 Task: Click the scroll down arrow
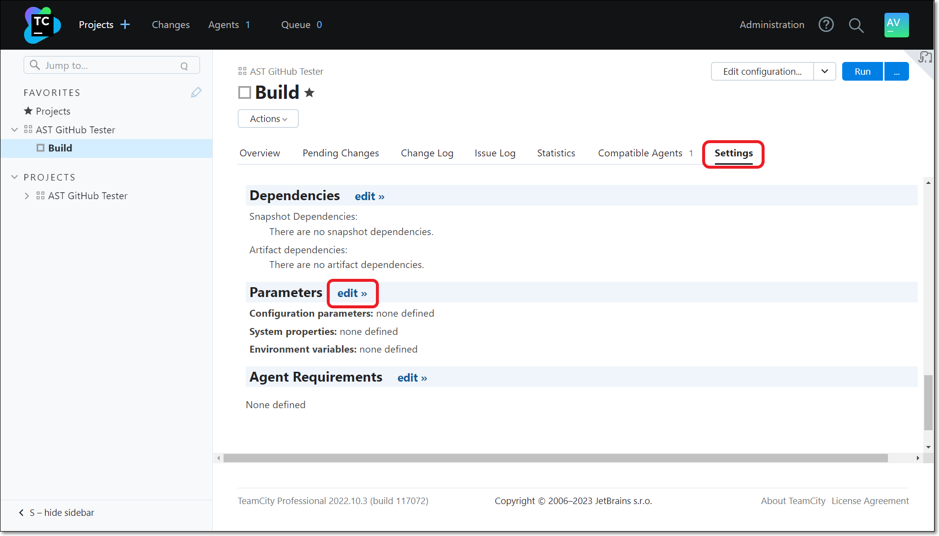pos(928,447)
